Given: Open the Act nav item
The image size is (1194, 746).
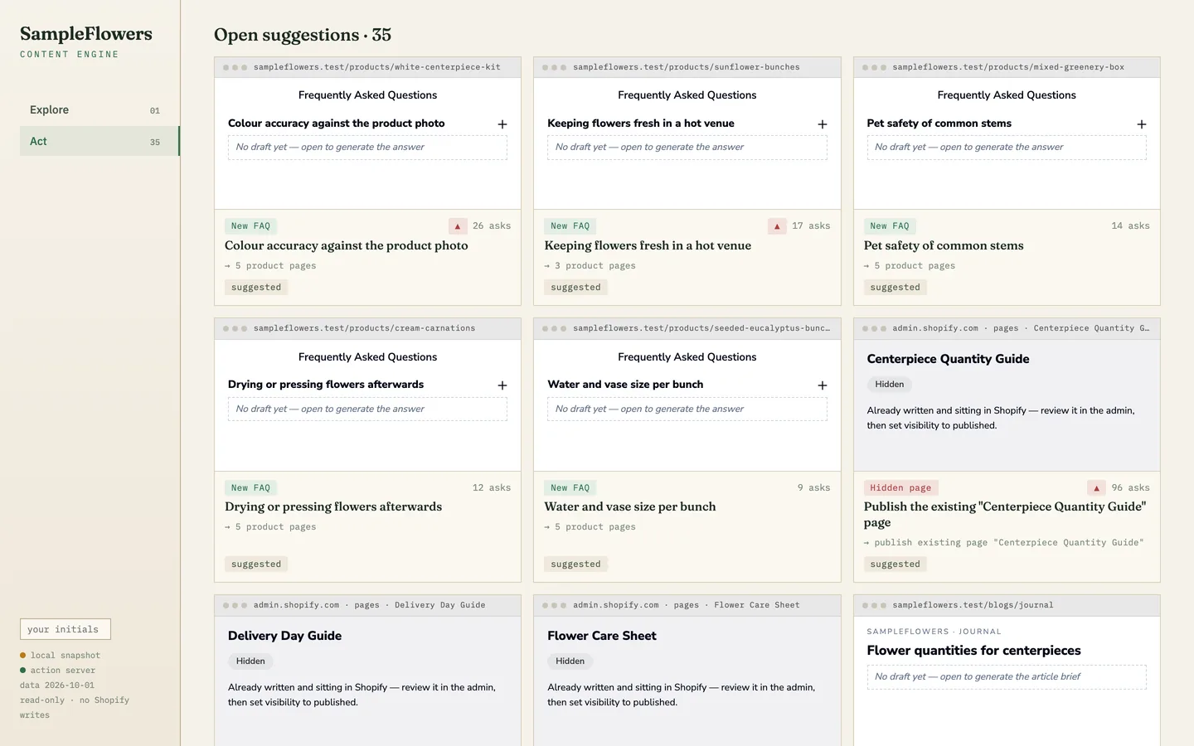Looking at the screenshot, I should coord(99,142).
